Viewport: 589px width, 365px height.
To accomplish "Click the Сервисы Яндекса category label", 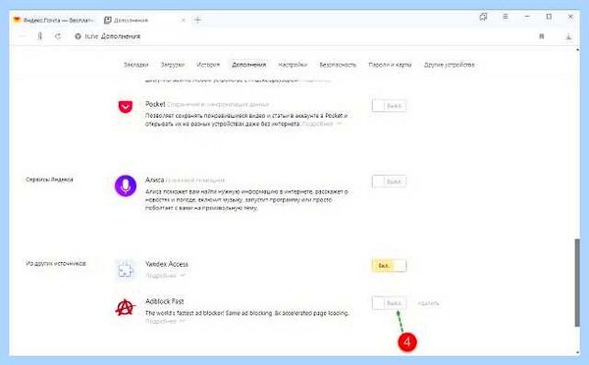I will click(49, 180).
